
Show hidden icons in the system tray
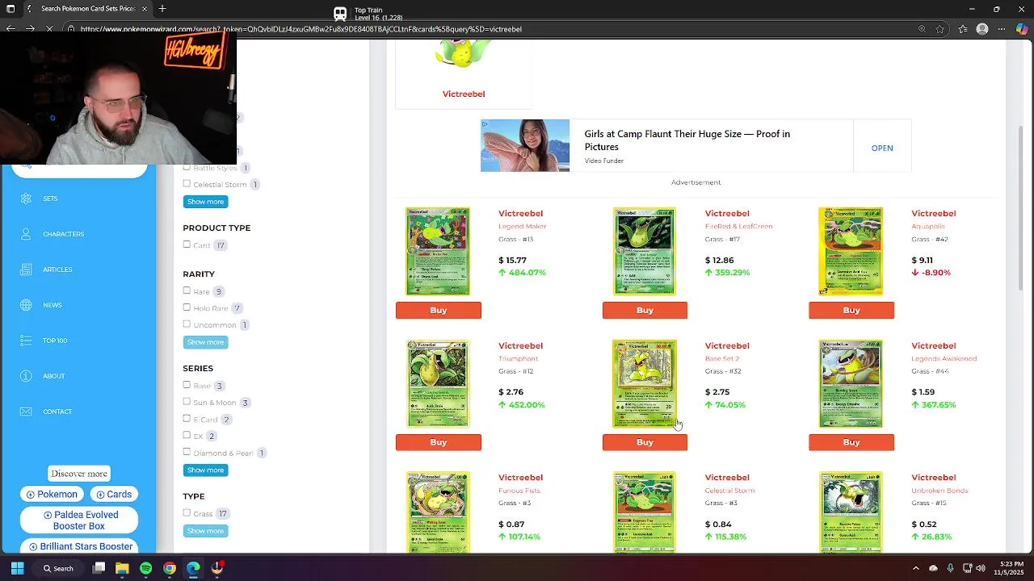[x=915, y=568]
